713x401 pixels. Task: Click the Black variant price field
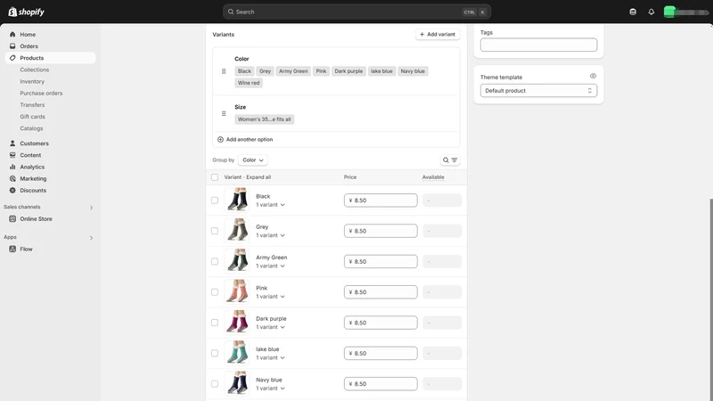[381, 200]
